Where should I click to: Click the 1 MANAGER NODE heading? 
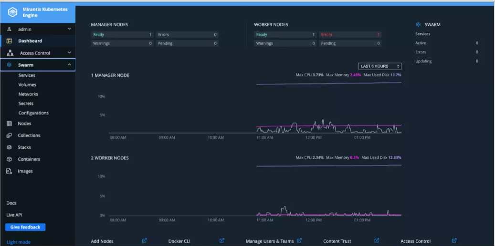point(110,75)
